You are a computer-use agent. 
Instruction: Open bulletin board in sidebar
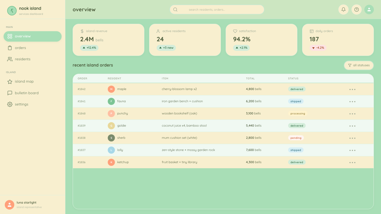coord(33,93)
